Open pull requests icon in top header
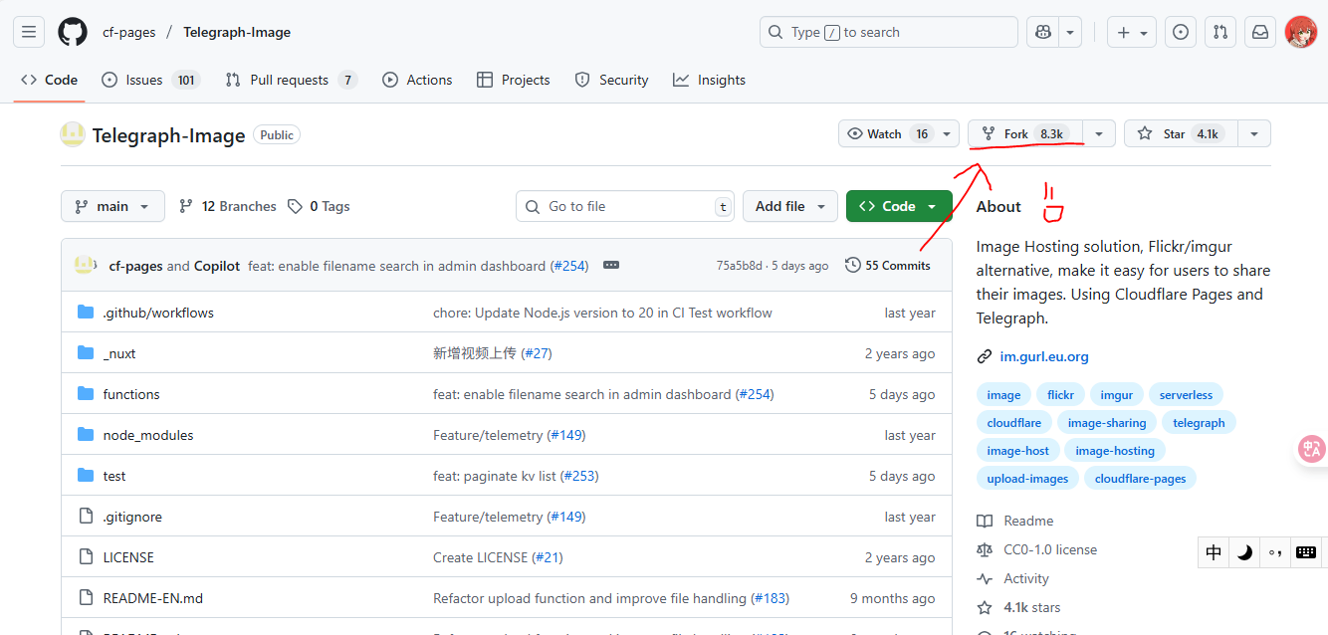 point(1219,32)
